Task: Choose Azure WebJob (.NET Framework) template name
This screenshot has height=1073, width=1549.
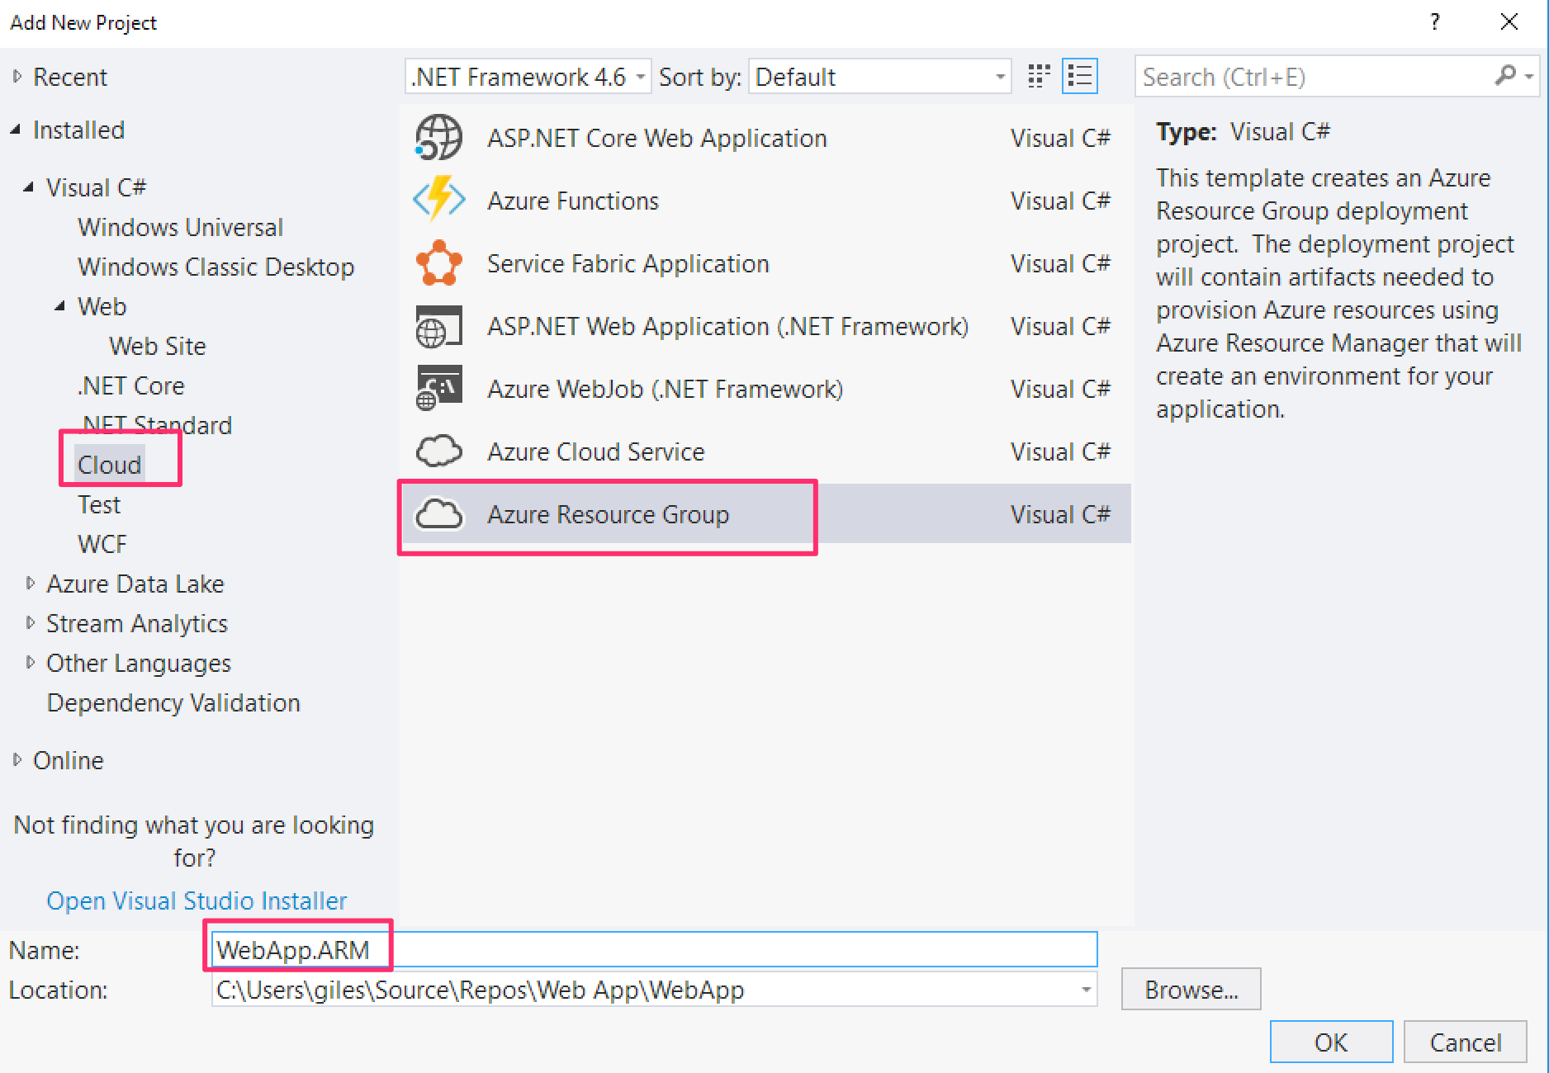Action: pos(665,389)
